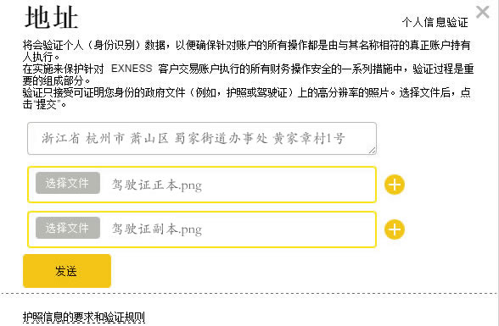The width and height of the screenshot is (499, 326).
Task: Click empty area of first file upload field
Action: pyautogui.click(x=287, y=185)
